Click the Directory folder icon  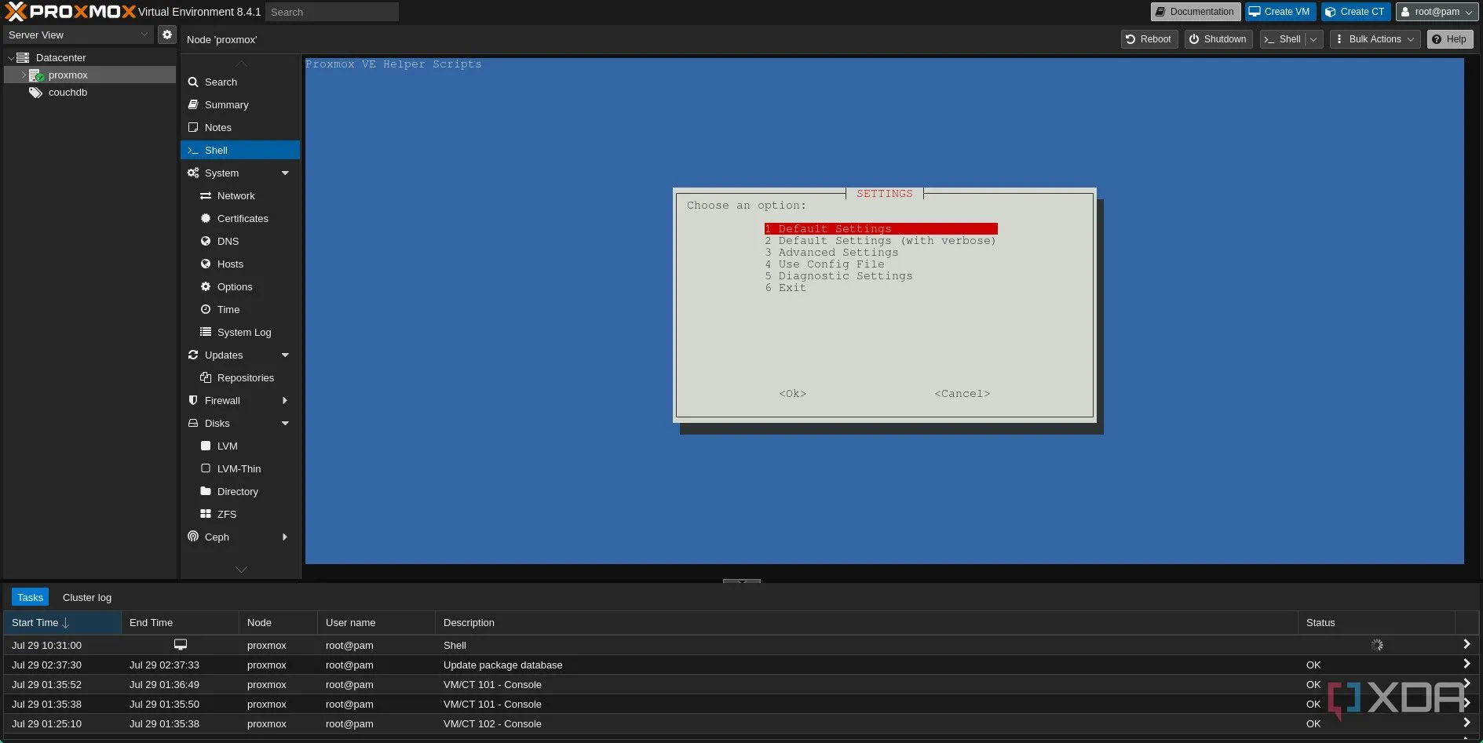[206, 491]
